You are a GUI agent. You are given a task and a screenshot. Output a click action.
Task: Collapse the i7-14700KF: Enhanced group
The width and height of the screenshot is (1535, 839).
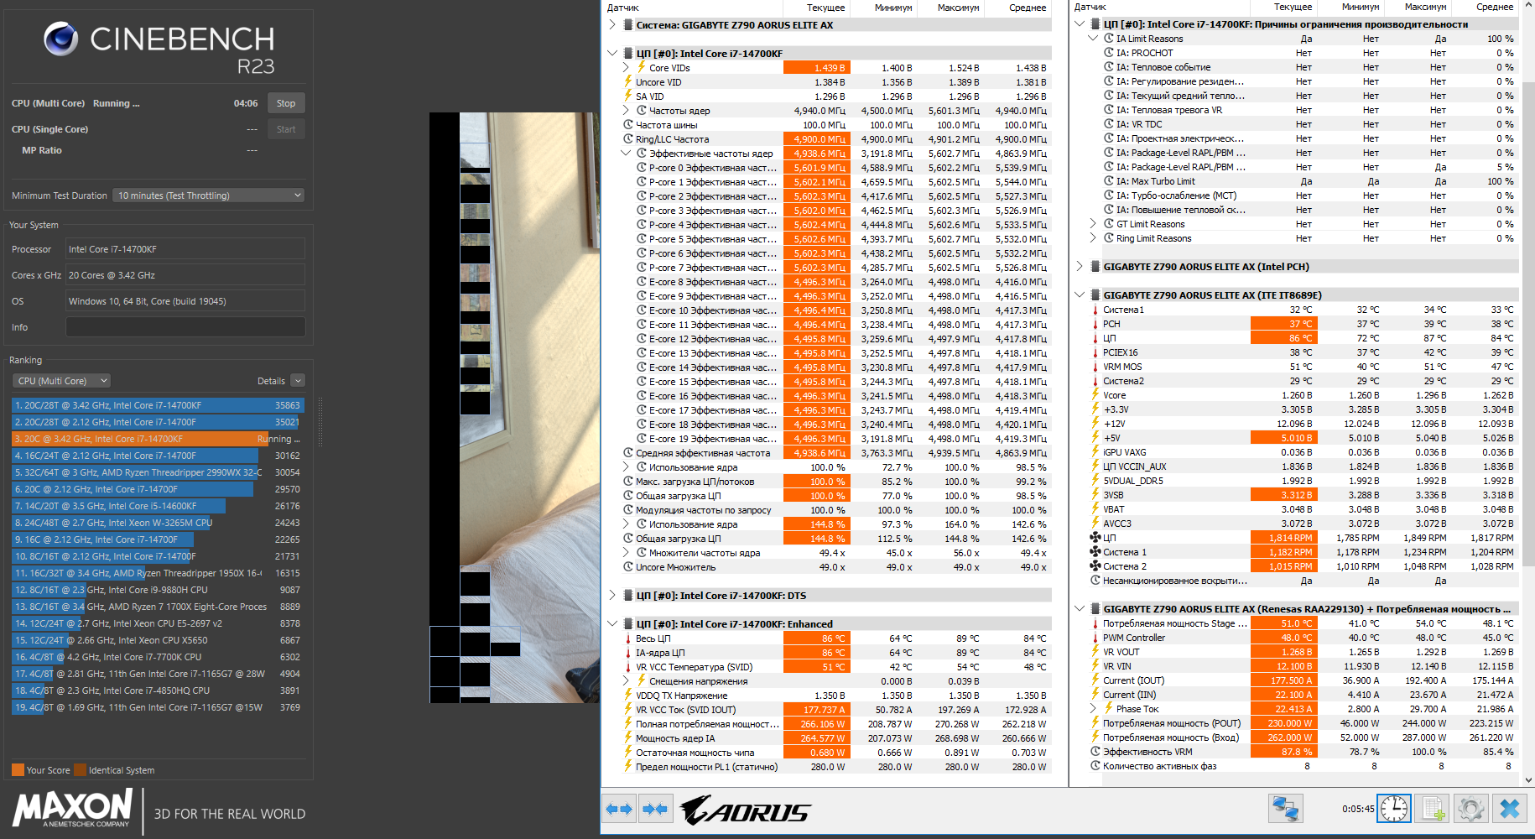612,623
